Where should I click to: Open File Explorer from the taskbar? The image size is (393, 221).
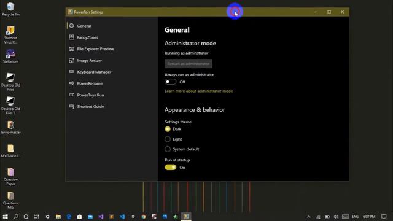pyautogui.click(x=58, y=217)
